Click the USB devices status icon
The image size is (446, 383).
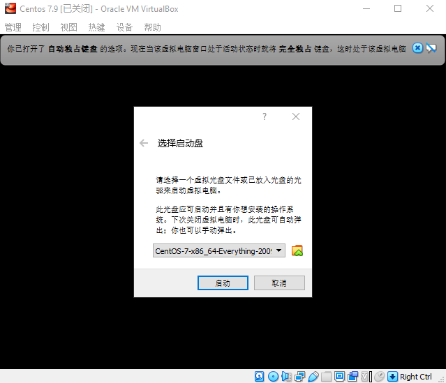tap(313, 377)
